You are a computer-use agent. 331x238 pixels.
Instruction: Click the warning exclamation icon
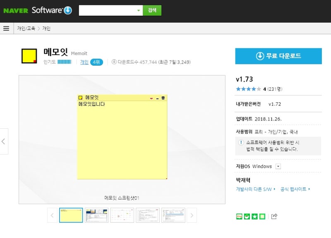click(x=241, y=142)
